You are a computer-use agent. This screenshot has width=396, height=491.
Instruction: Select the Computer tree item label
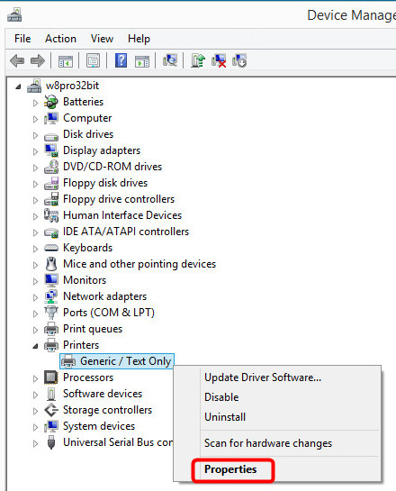[87, 118]
